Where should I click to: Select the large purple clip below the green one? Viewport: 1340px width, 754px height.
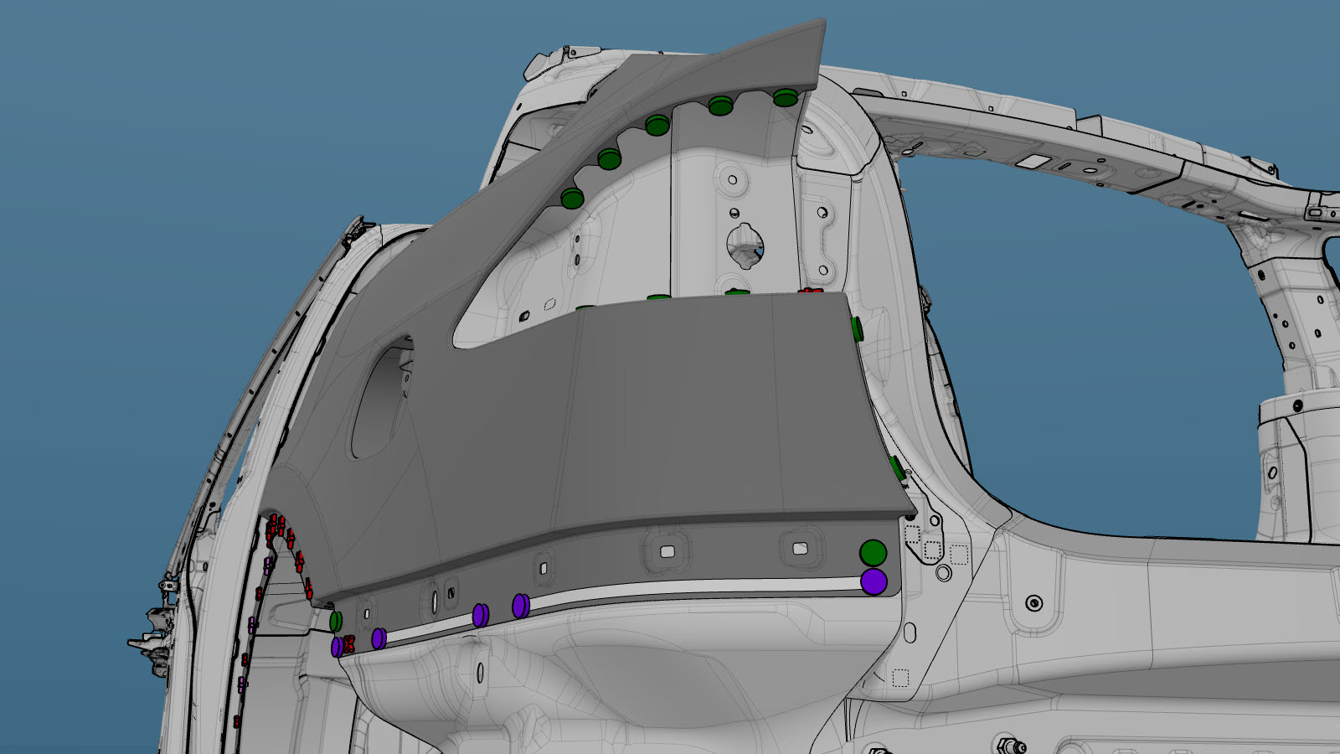tap(874, 581)
